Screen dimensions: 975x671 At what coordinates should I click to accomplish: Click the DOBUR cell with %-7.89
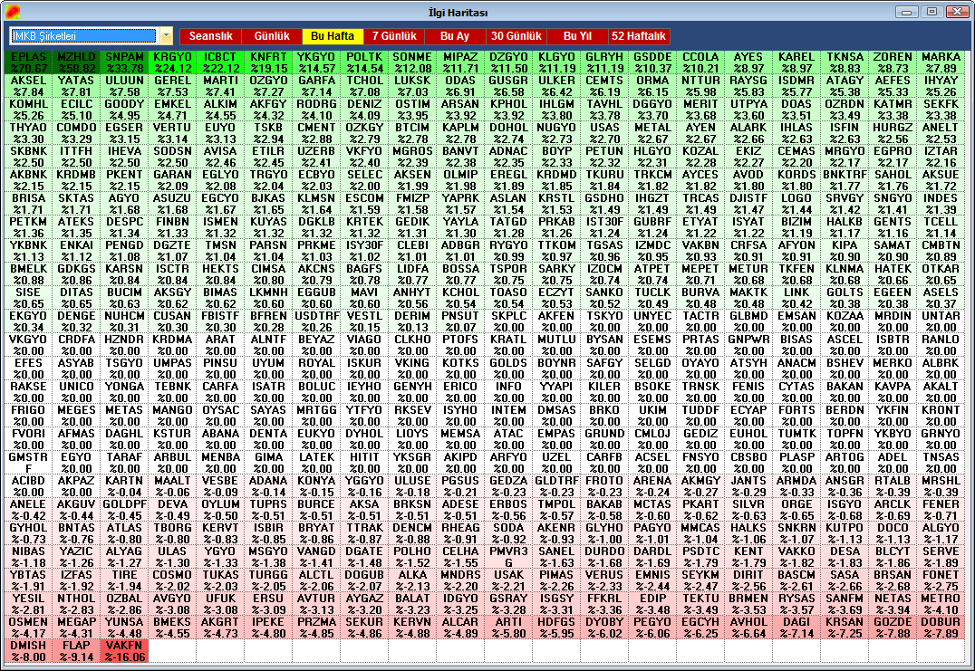click(x=941, y=628)
